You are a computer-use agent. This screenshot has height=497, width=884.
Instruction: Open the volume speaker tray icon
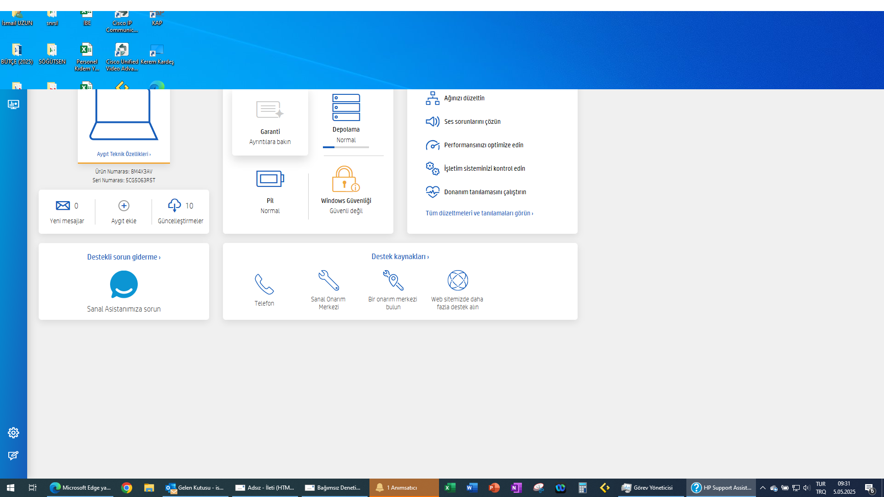coord(807,488)
